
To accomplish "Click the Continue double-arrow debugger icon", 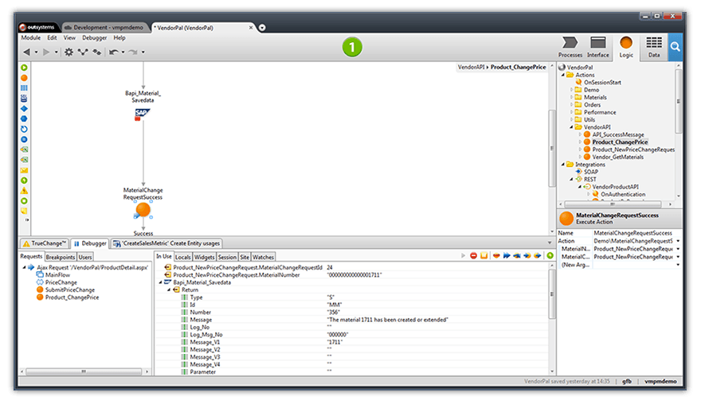I will (507, 256).
